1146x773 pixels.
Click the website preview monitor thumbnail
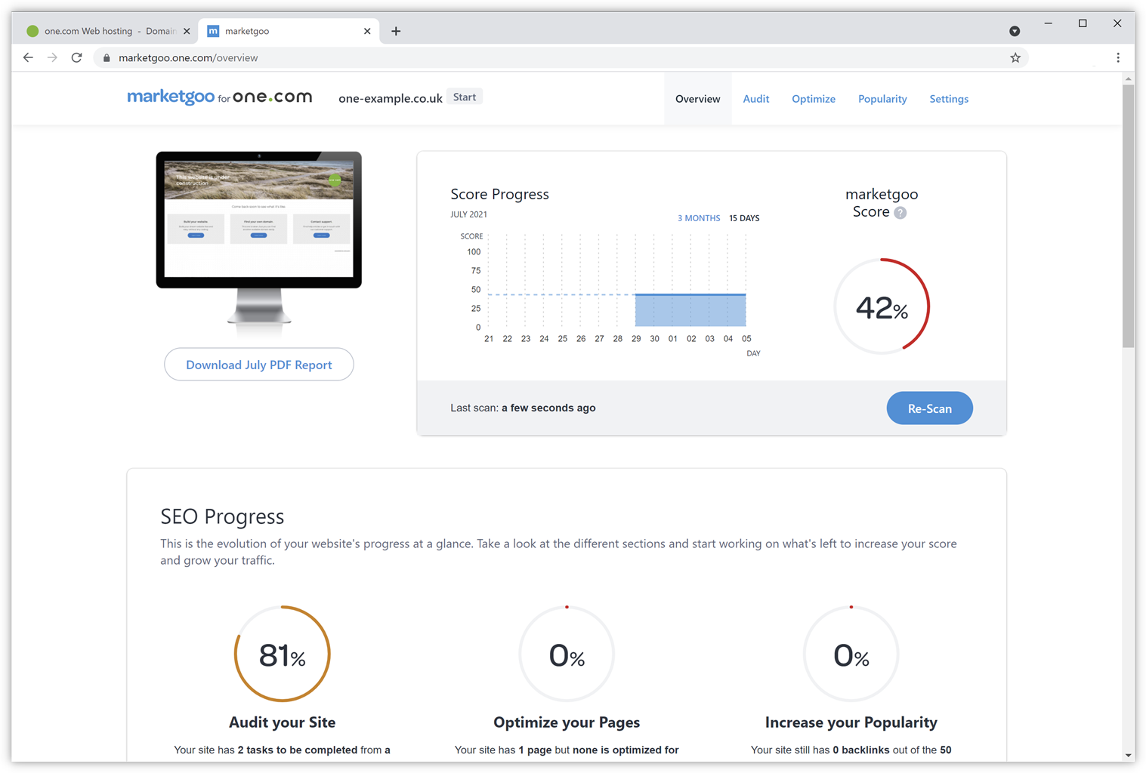(258, 219)
